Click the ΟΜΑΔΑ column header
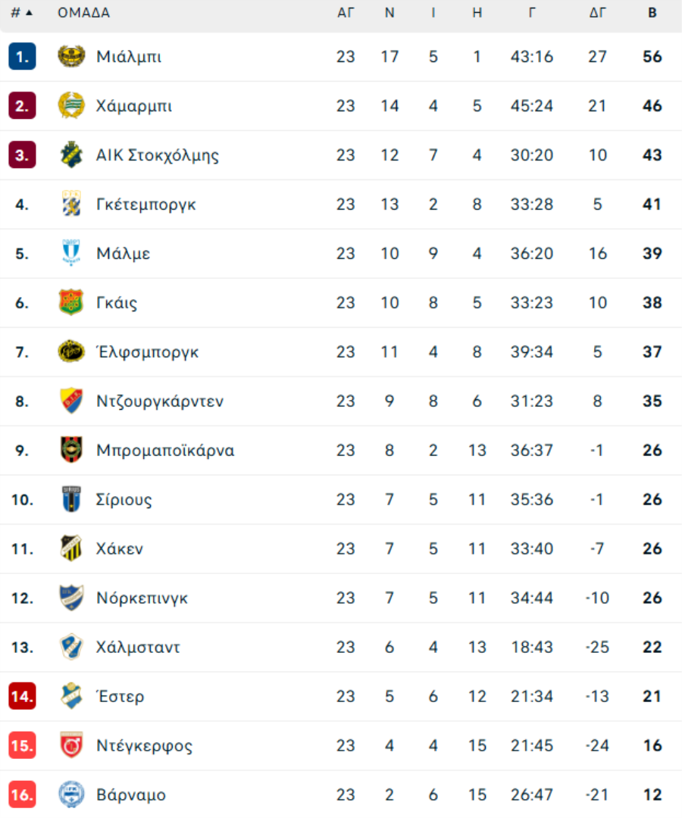 coord(83,13)
